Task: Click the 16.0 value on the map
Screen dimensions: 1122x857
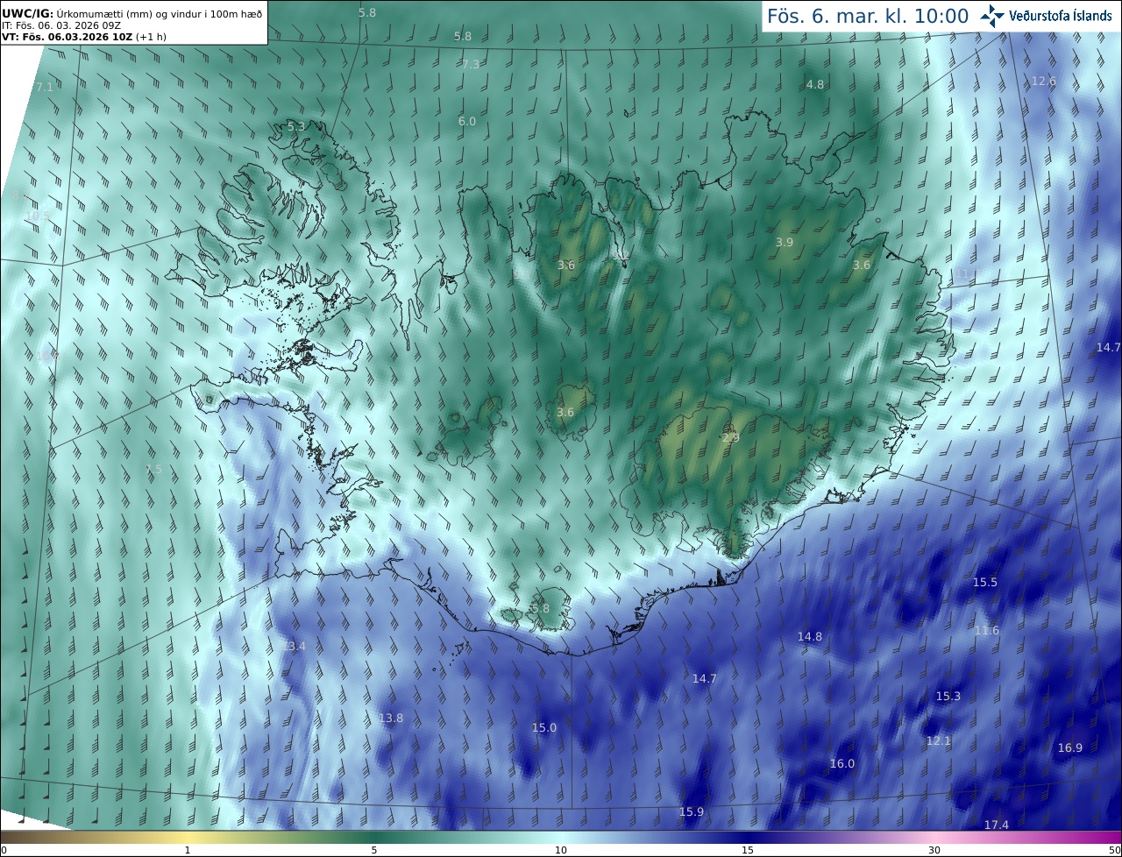Action: 842,764
